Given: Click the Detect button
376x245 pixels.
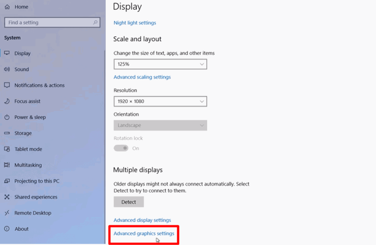Looking at the screenshot, I should 129,202.
